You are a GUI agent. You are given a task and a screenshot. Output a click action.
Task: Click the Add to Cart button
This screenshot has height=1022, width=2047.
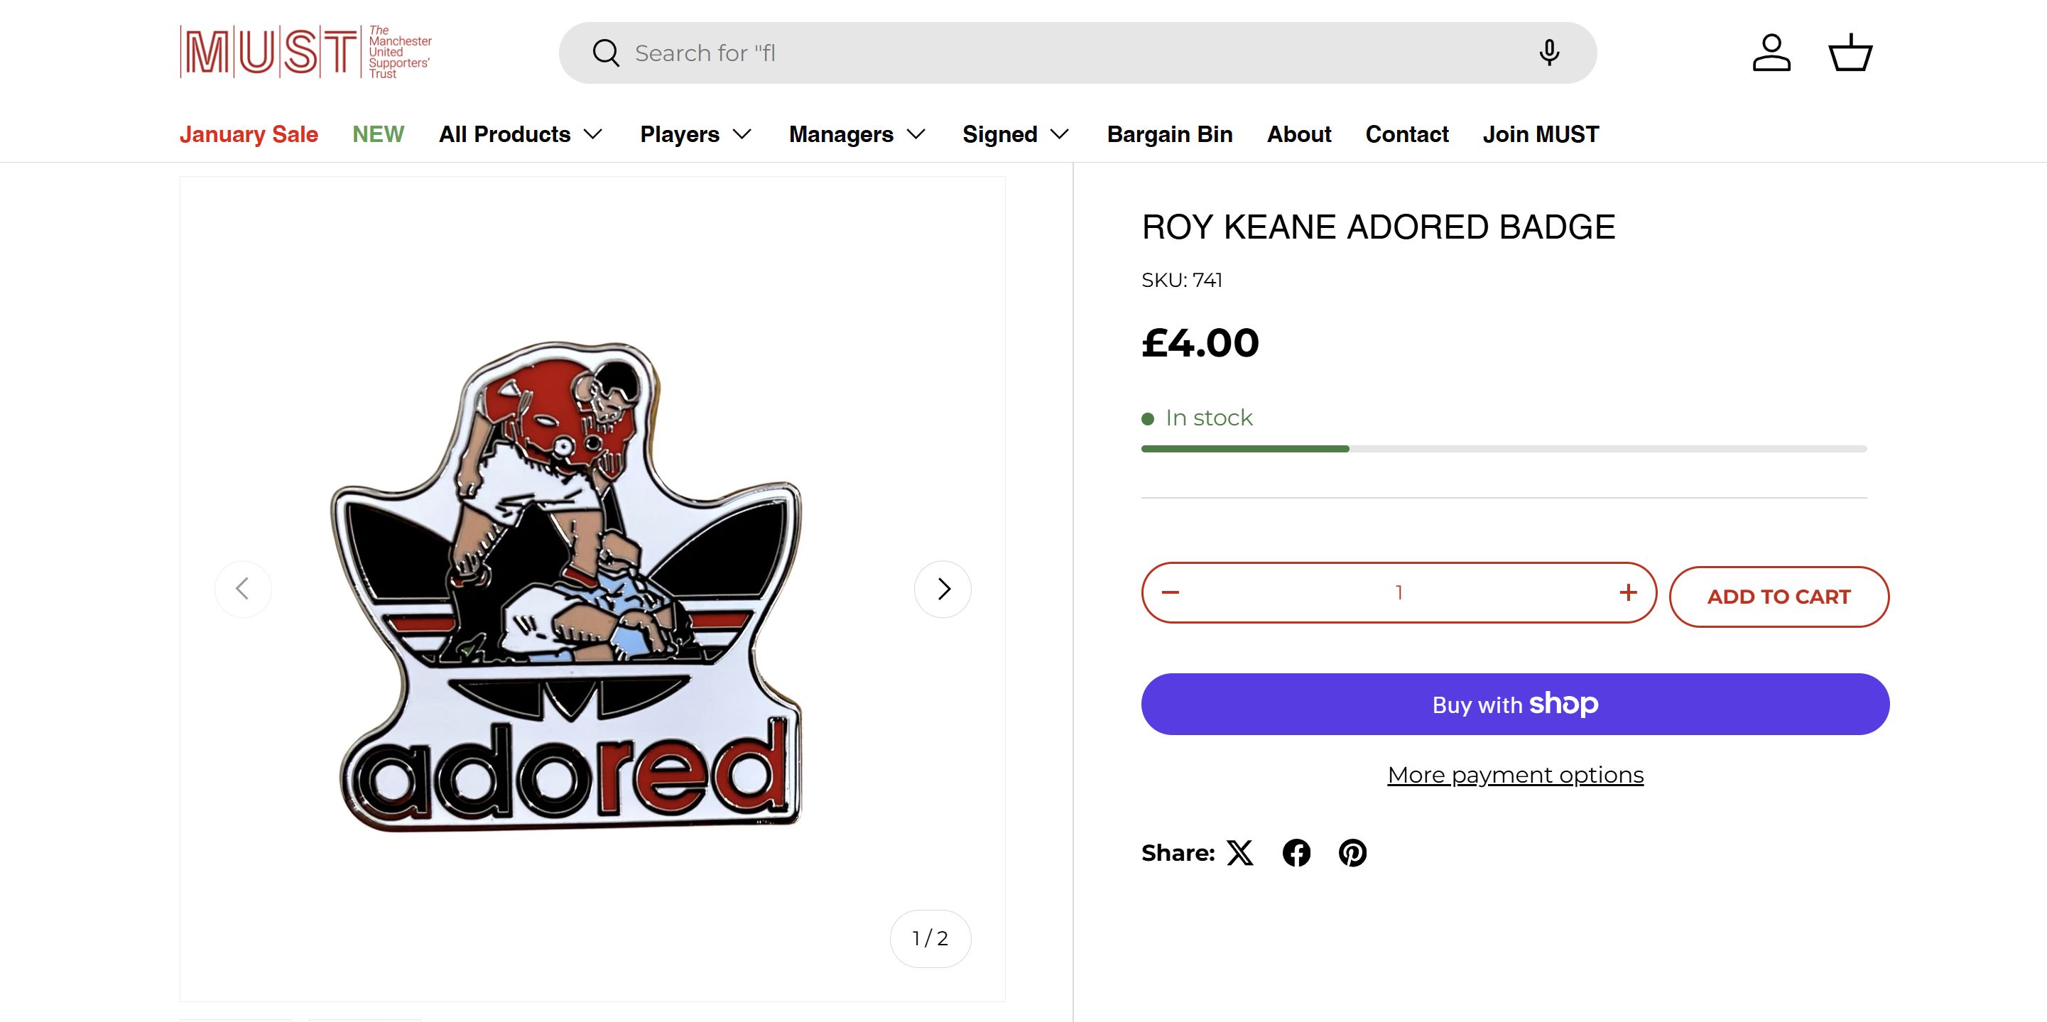tap(1779, 597)
